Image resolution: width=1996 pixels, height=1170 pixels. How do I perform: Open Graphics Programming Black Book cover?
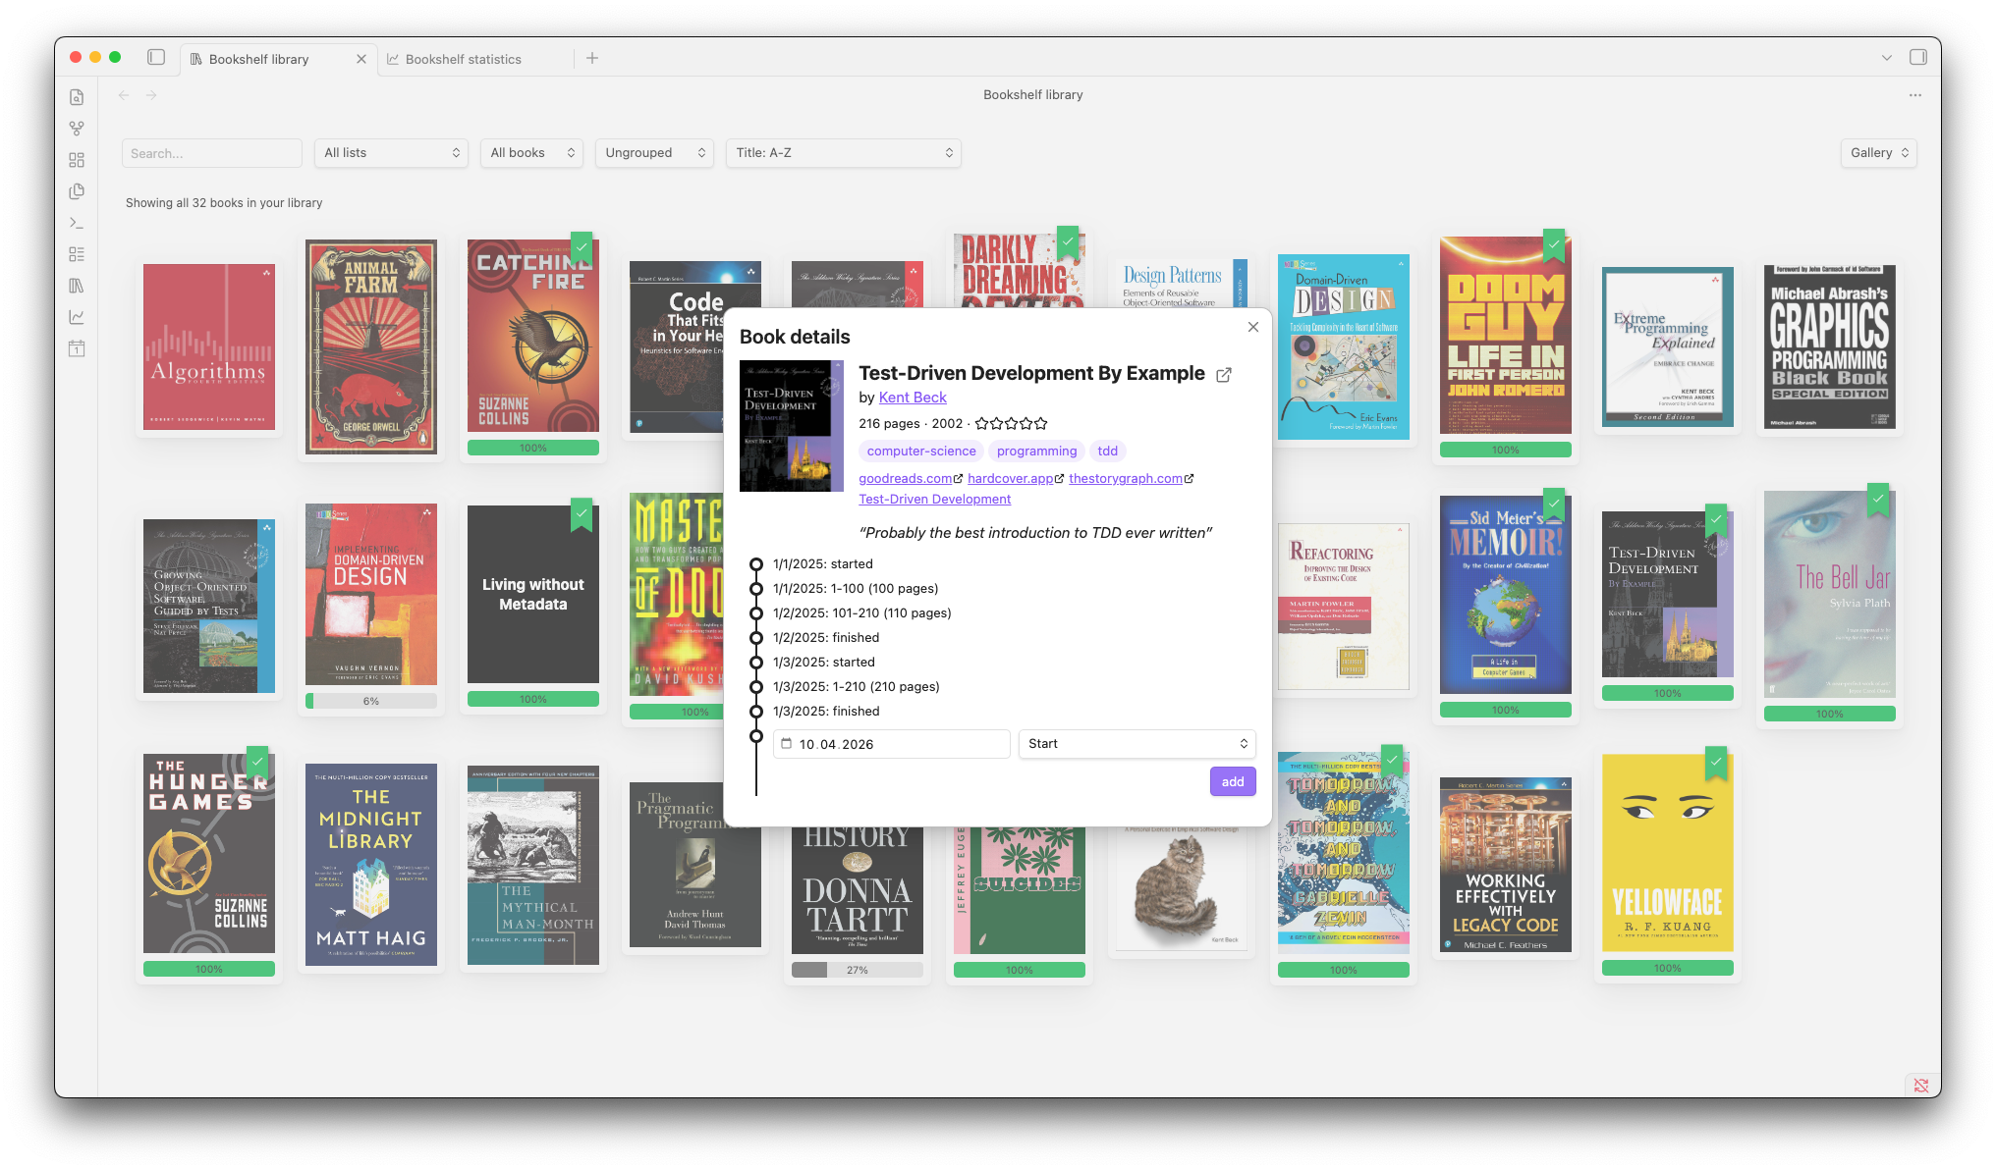tap(1830, 346)
